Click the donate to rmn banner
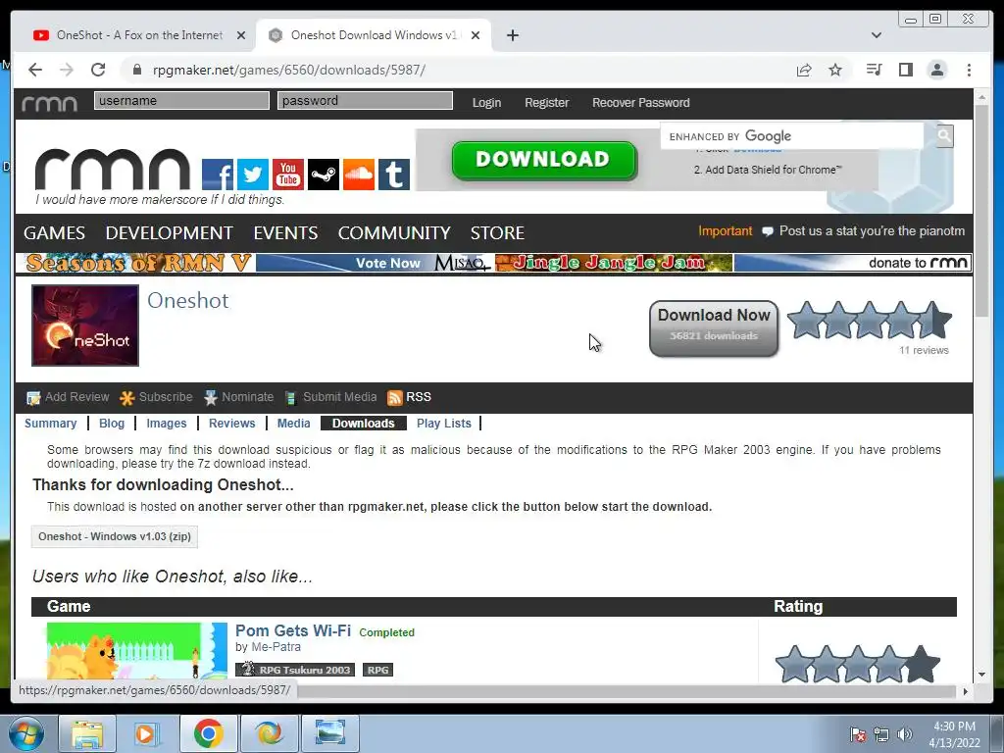Viewport: 1004px width, 753px height. [x=853, y=263]
